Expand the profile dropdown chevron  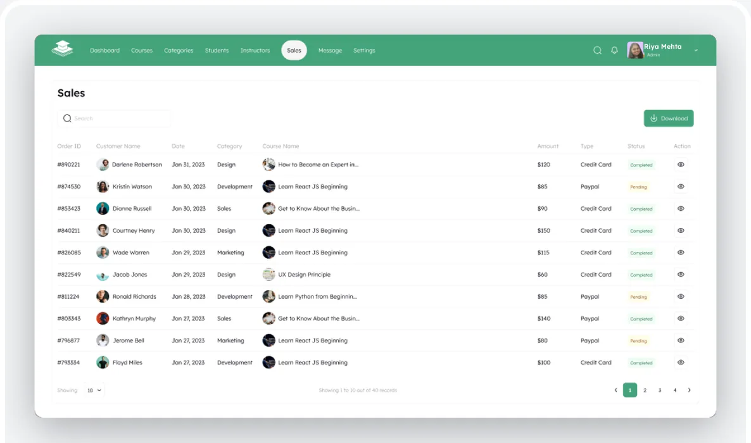tap(696, 50)
